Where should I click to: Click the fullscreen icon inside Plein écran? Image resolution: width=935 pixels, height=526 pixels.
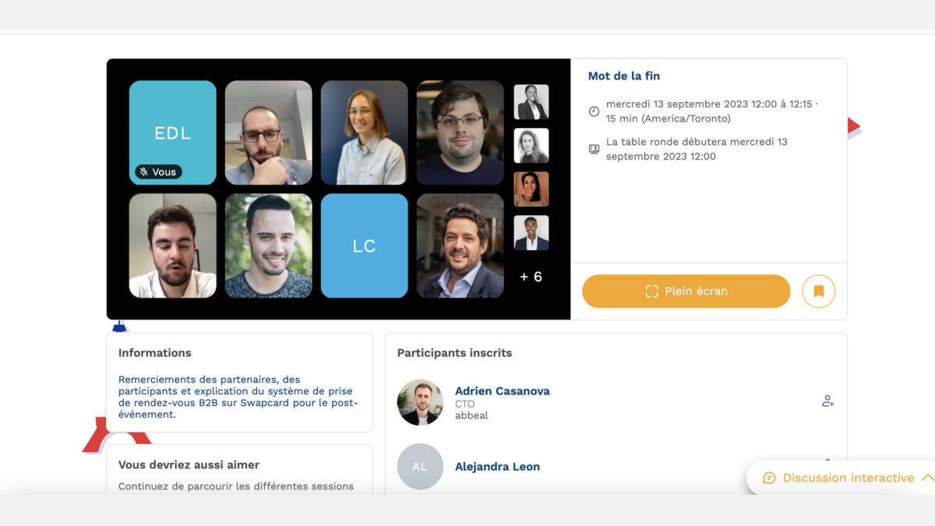[x=651, y=291]
